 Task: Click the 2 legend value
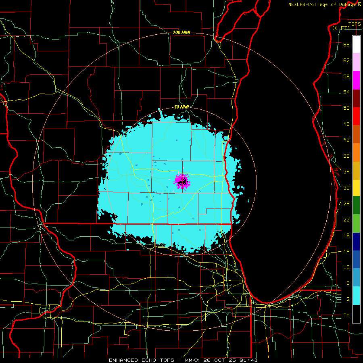[x=348, y=299]
